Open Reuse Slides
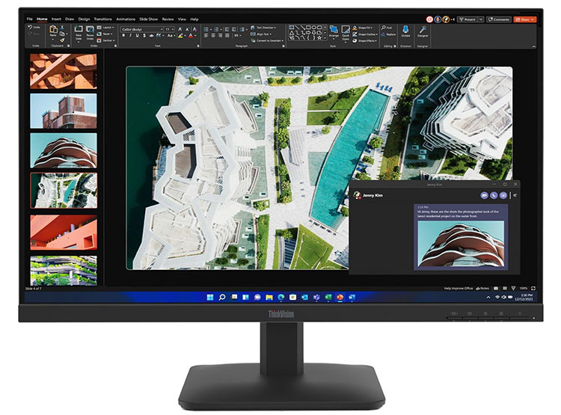Screen dimensions: 561x415 [90, 32]
